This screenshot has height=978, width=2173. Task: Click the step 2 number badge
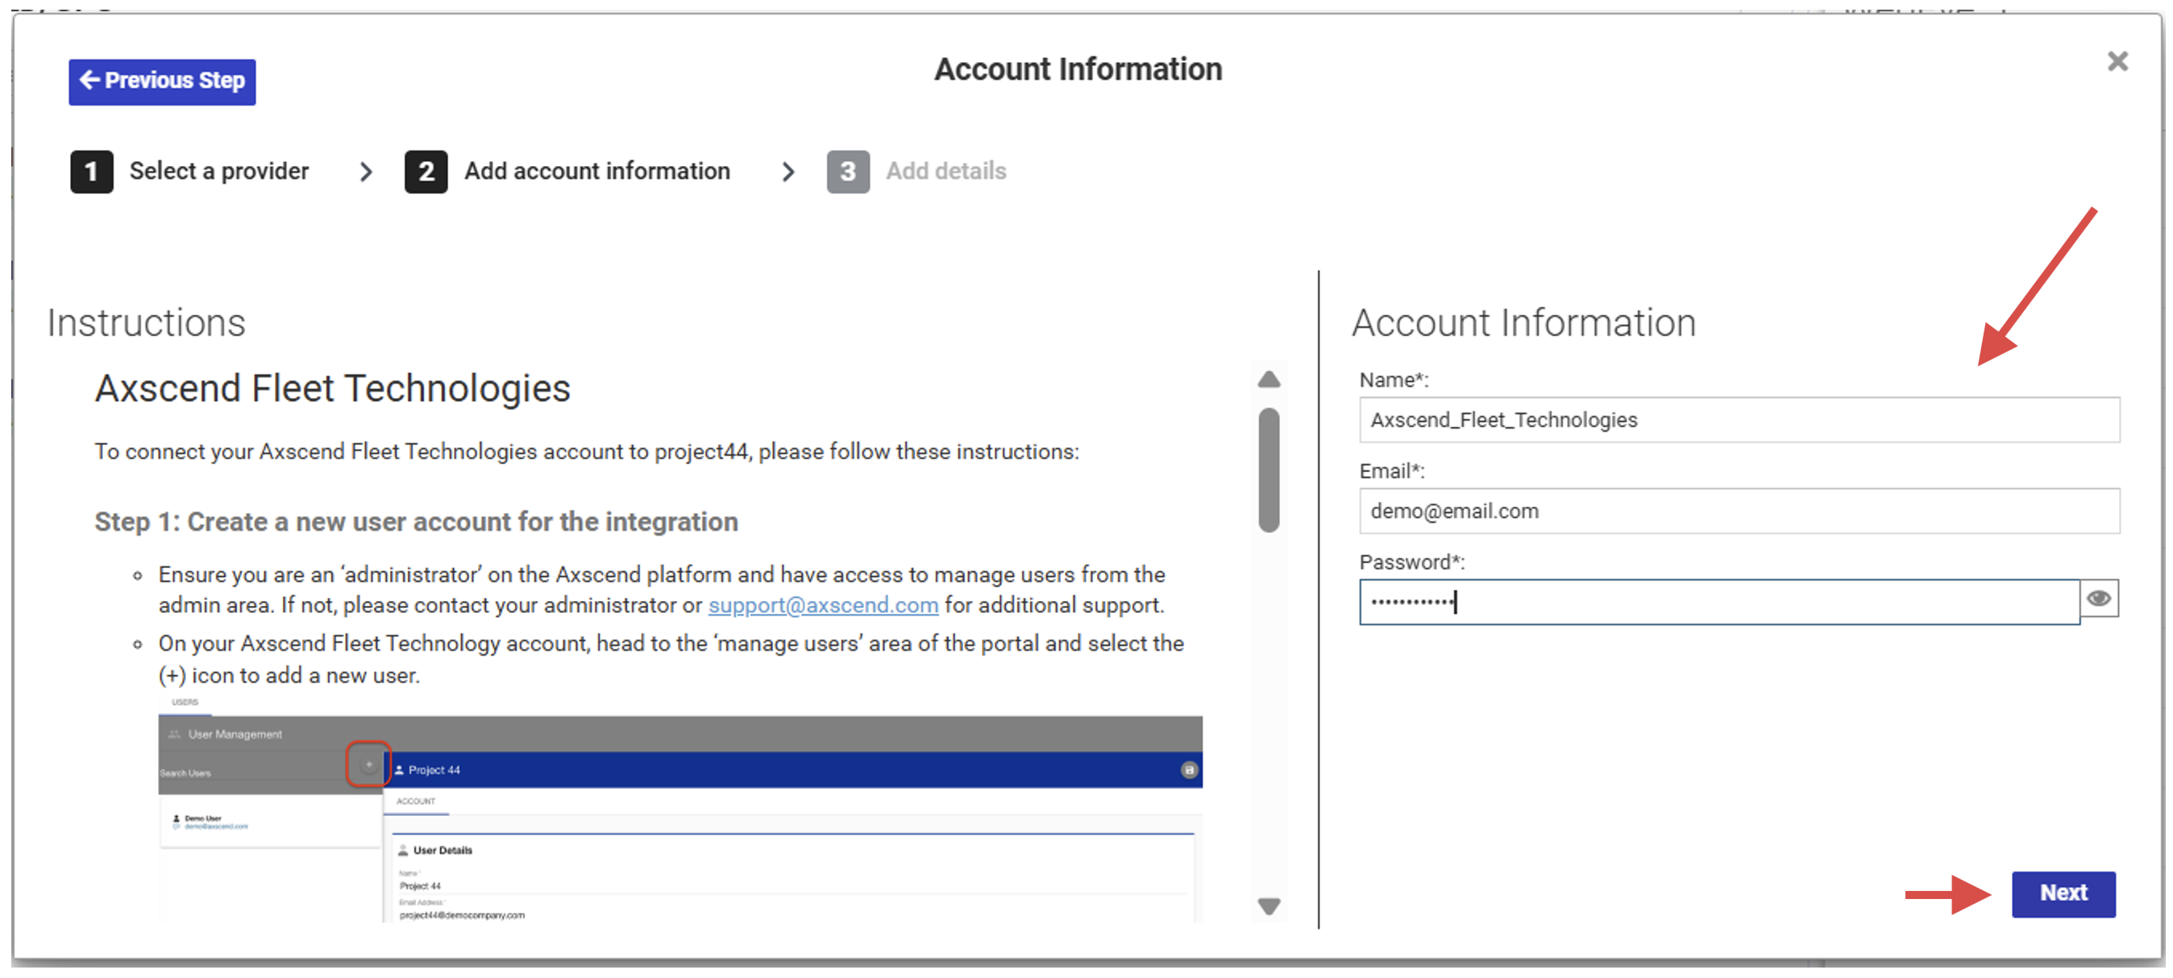[x=426, y=172]
